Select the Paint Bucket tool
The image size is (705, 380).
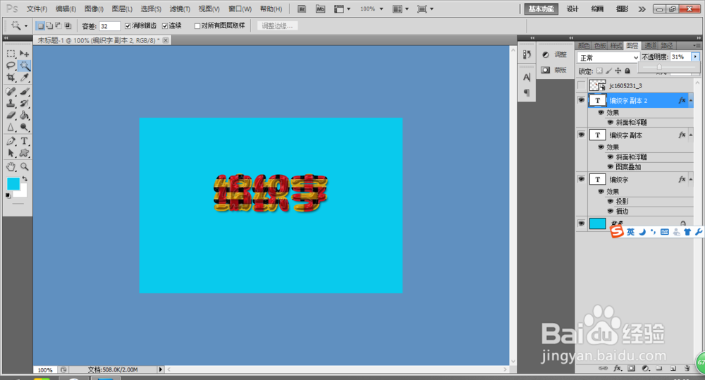pyautogui.click(x=24, y=116)
